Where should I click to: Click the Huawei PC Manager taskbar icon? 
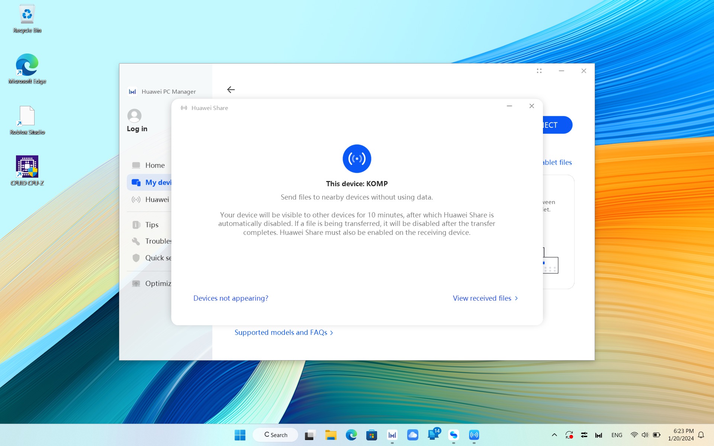392,435
